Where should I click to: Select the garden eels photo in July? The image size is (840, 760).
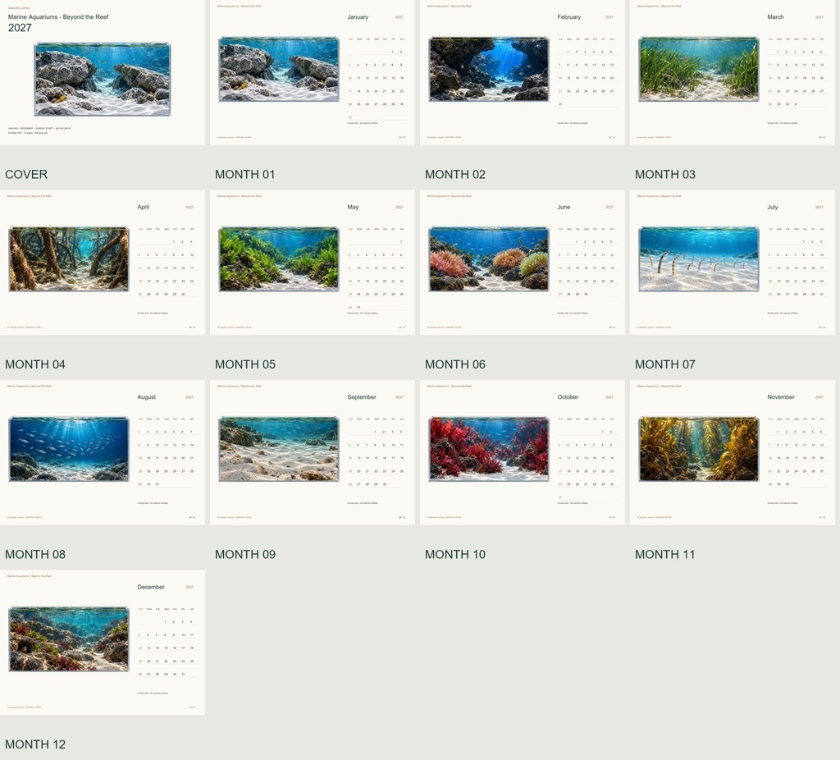click(x=699, y=259)
